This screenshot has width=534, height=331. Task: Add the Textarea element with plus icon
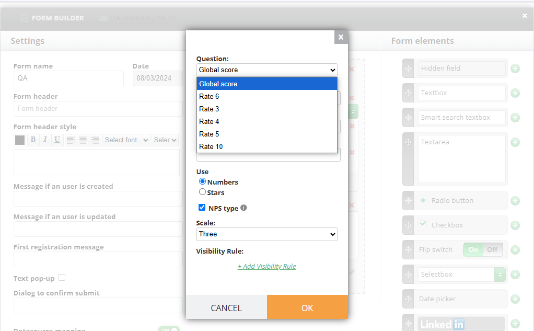(x=515, y=142)
